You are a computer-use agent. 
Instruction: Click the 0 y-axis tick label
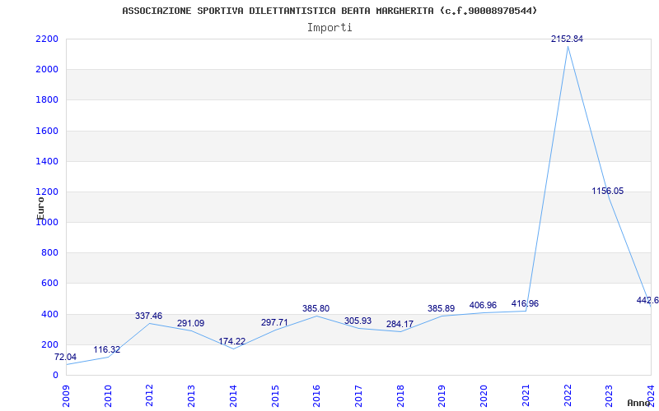click(55, 376)
